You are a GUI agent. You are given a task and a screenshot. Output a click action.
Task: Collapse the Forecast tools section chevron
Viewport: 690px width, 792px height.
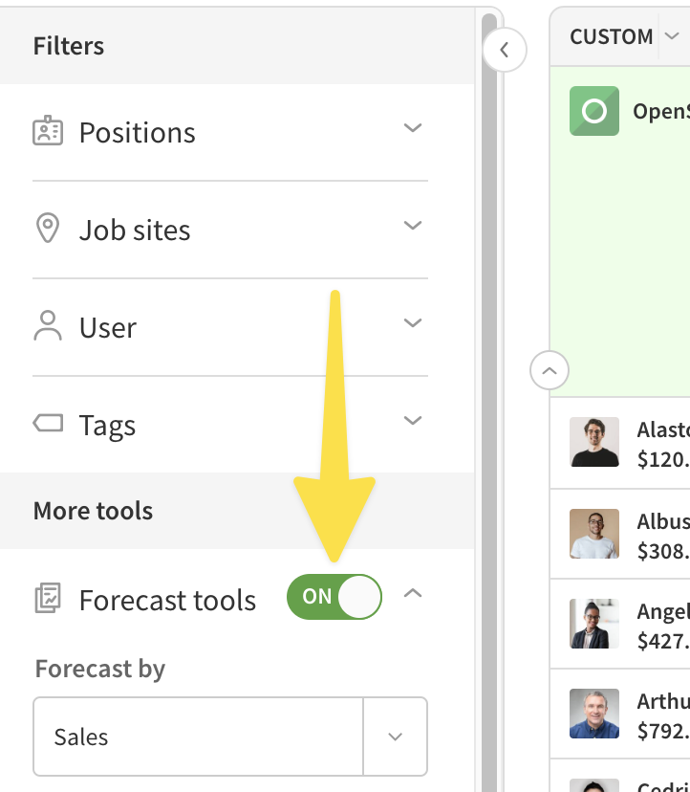413,593
